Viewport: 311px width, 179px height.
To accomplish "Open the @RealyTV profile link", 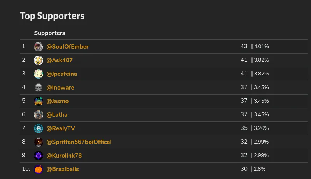I will click(x=61, y=128).
